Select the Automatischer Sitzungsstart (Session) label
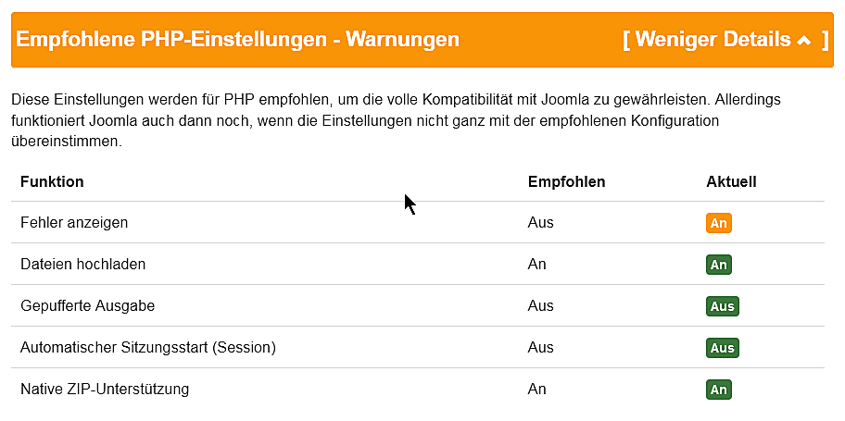The image size is (845, 421). pyautogui.click(x=148, y=348)
